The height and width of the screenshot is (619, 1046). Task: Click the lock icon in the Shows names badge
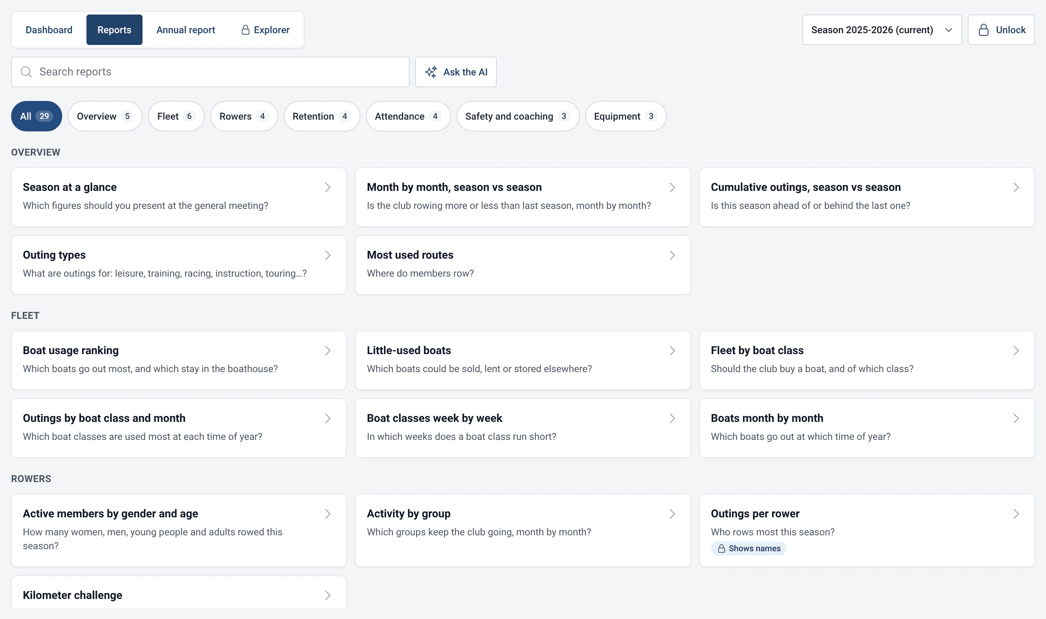tap(721, 548)
